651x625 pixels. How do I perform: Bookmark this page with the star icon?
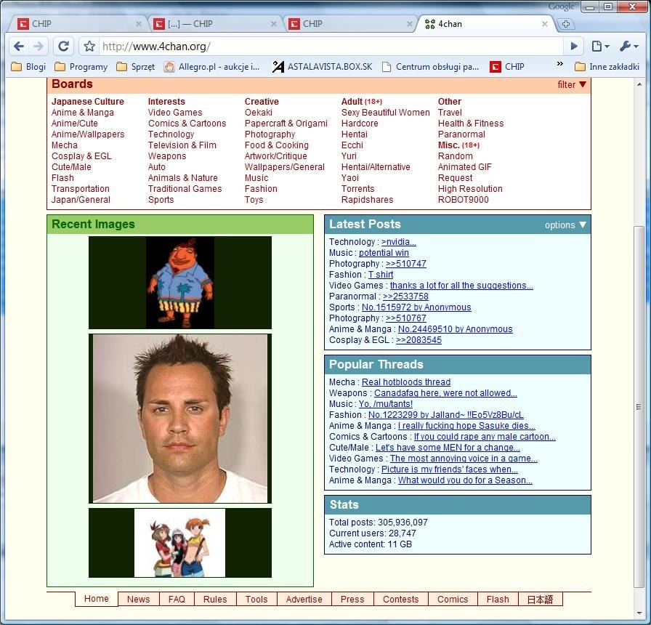pos(89,46)
